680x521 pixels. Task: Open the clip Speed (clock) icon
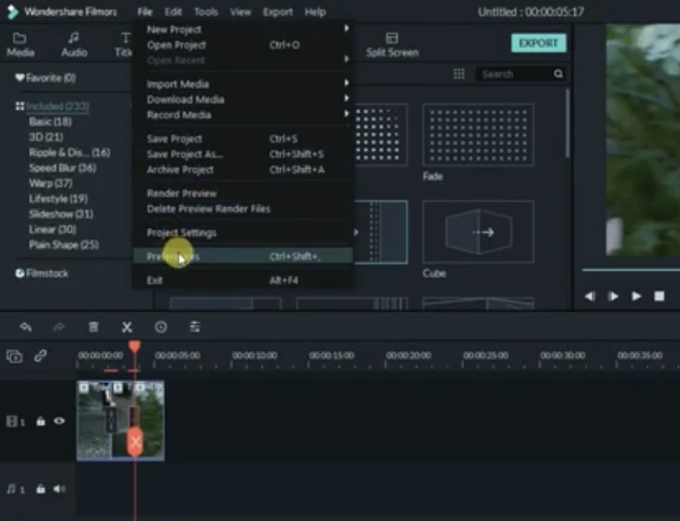tap(162, 326)
